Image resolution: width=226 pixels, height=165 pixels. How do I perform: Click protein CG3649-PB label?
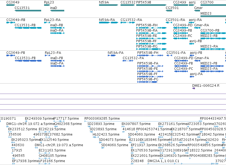coord(16,53)
